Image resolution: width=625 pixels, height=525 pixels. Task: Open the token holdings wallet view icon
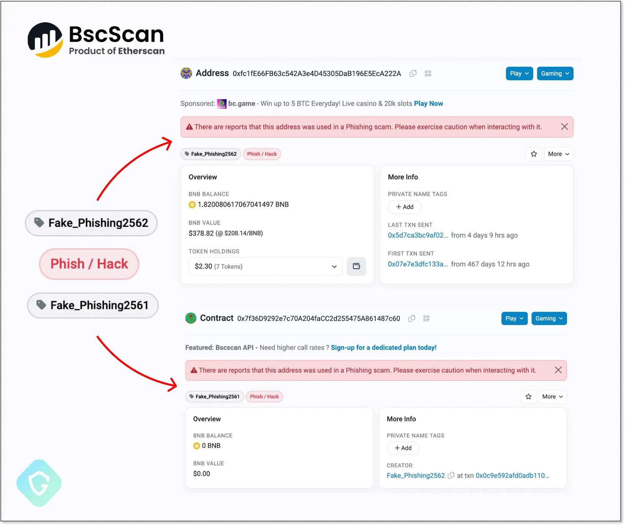[x=356, y=266]
